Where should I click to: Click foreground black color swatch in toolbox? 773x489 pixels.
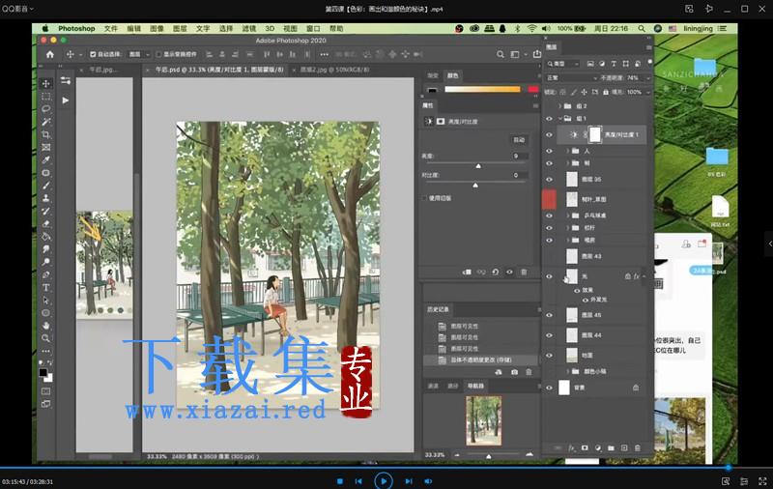pyautogui.click(x=43, y=373)
